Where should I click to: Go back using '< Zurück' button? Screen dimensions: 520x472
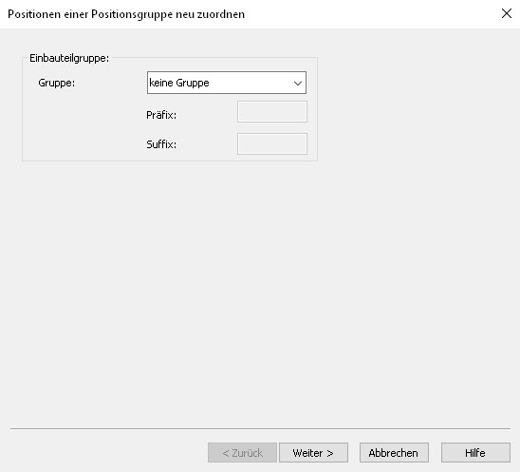(242, 452)
